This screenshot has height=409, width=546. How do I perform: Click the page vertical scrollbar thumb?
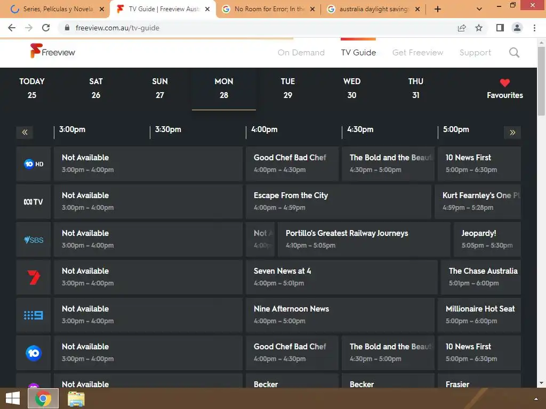click(x=541, y=81)
